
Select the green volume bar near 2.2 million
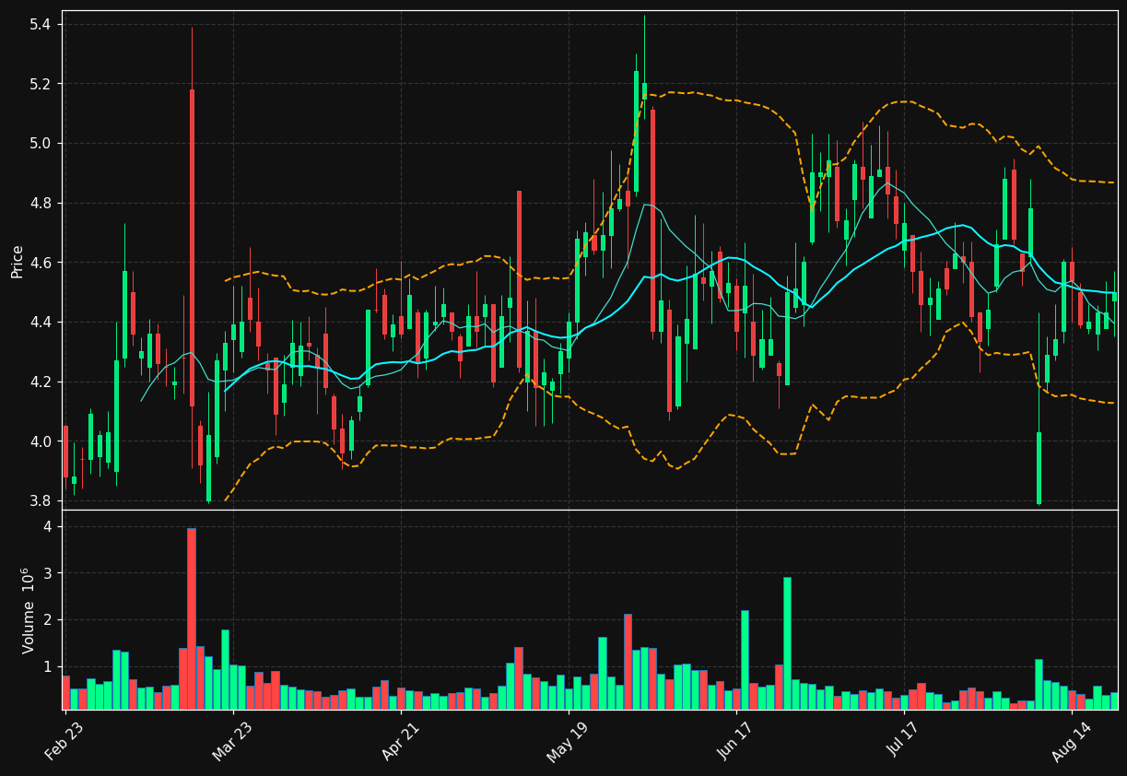745,660
